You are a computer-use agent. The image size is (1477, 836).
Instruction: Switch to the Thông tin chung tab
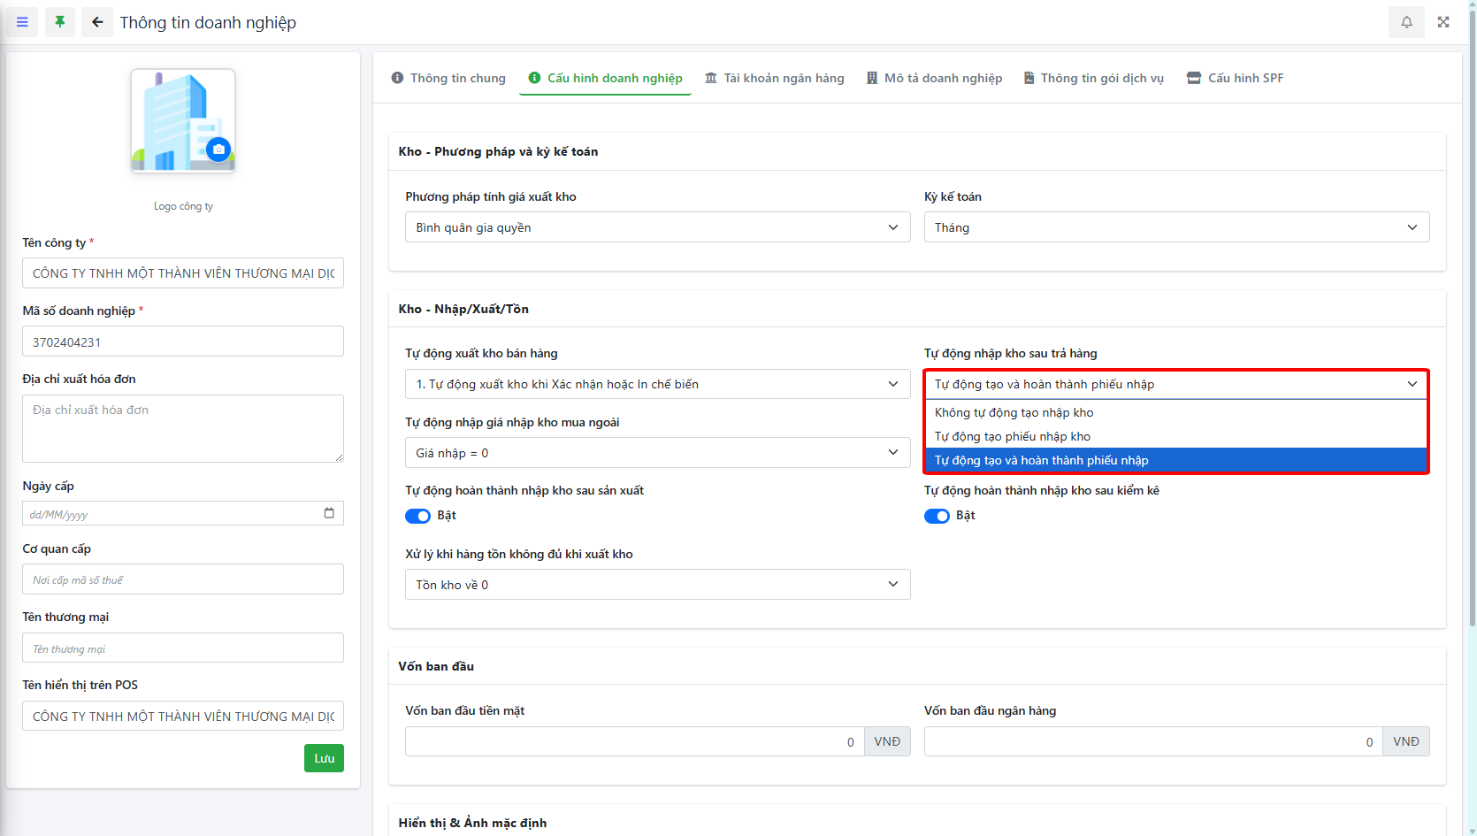click(x=448, y=78)
